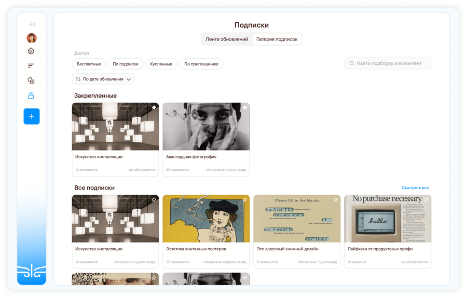Click the Все подписки section heading
Image resolution: width=467 pixels, height=298 pixels.
[x=94, y=188]
